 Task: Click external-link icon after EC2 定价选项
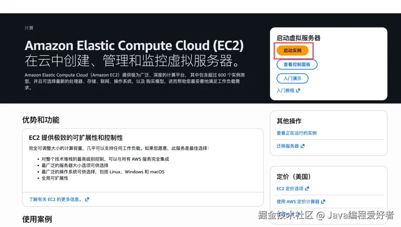click(x=307, y=188)
